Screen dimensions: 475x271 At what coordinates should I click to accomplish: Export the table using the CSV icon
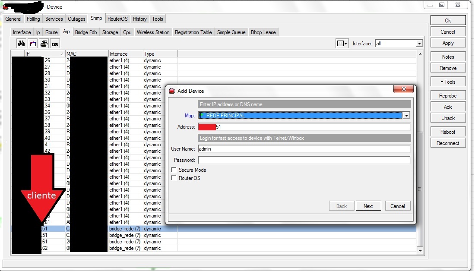pyautogui.click(x=55, y=44)
